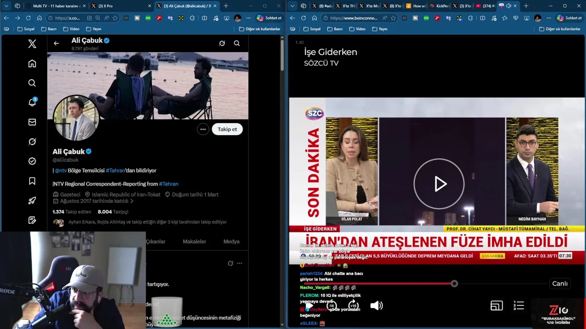Open Diğer sık kullanılanlar folder left browser
The image size is (586, 329).
pos(260,29)
